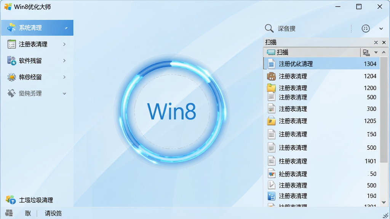Collapse the arrow on the 系统清理 item
The image size is (390, 219).
click(66, 28)
